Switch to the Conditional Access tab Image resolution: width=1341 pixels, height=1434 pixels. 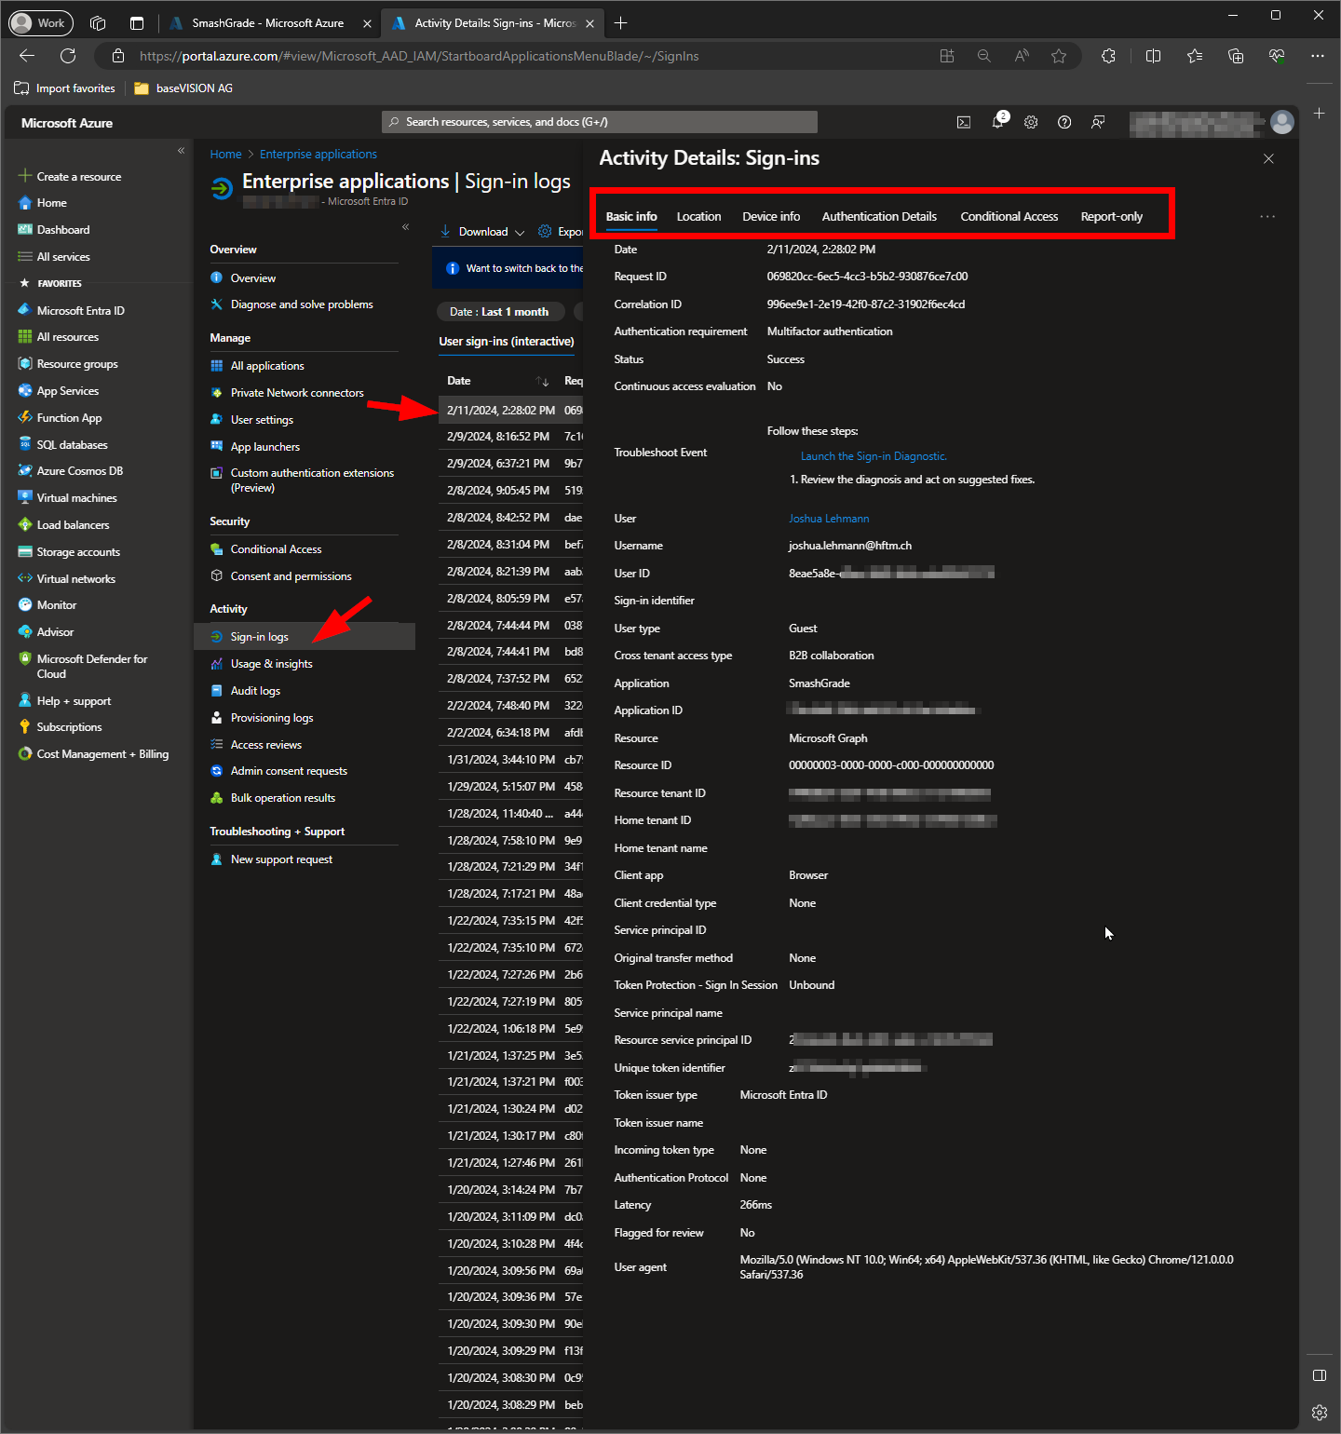(1009, 217)
